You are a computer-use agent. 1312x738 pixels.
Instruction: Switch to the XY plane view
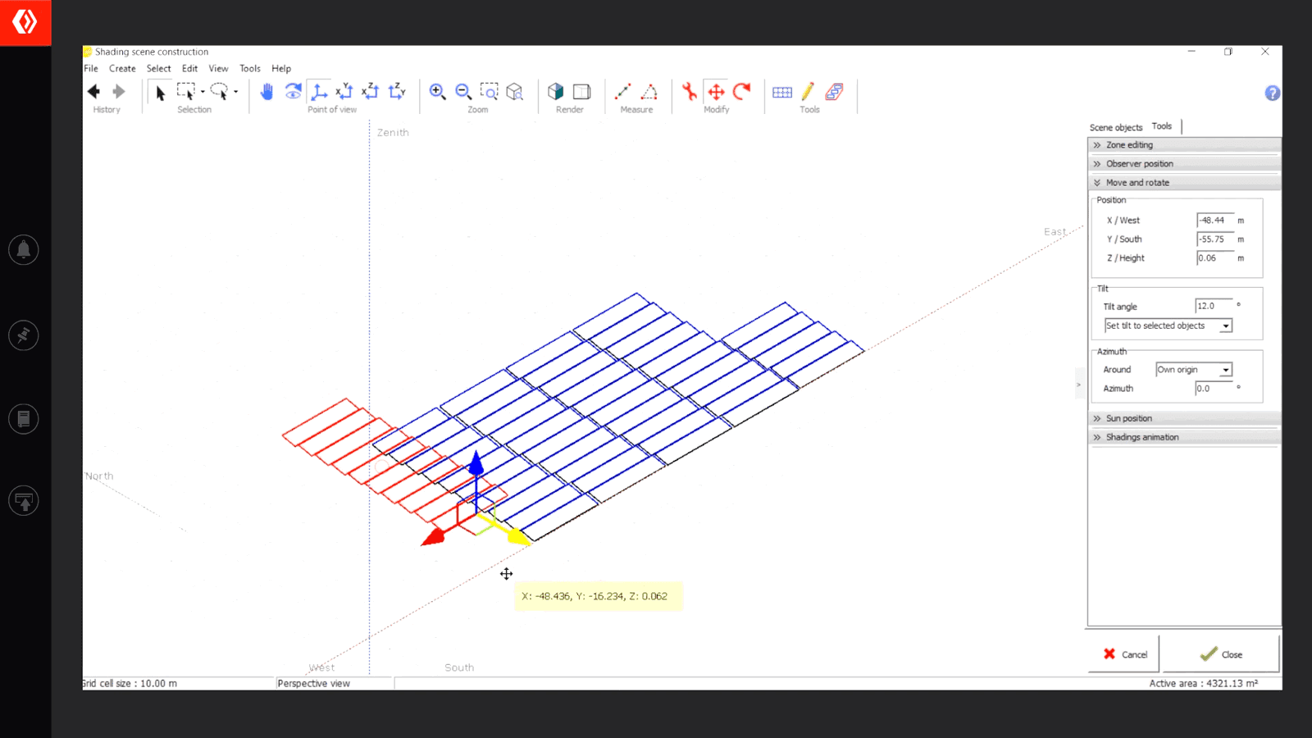pyautogui.click(x=344, y=91)
